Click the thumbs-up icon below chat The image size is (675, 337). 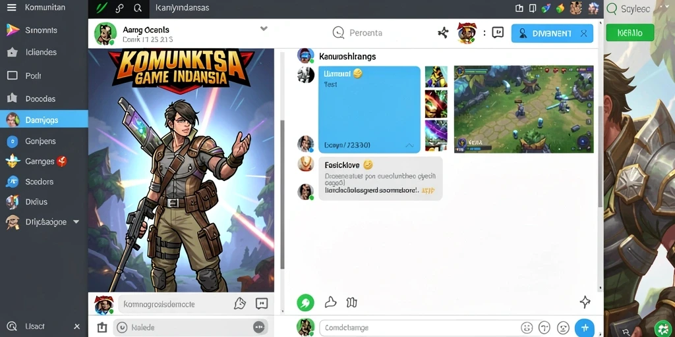point(330,302)
